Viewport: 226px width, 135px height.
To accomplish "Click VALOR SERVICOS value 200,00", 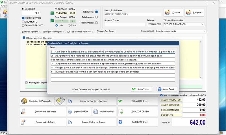I will 194,105.
